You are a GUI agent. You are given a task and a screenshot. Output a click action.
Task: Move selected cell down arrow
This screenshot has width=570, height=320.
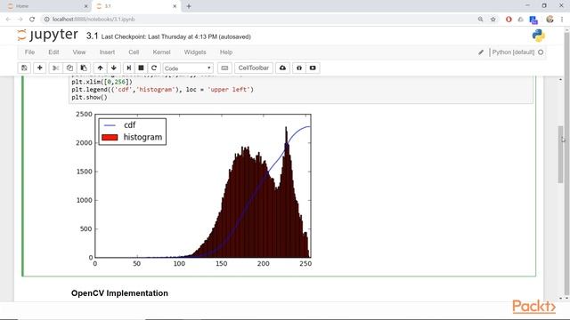[114, 68]
